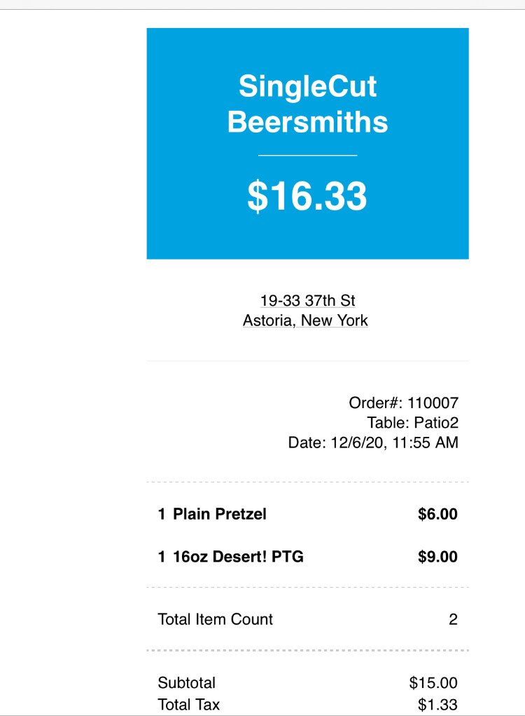Click the quantity beside 16oz Desert! PTG

(162, 557)
